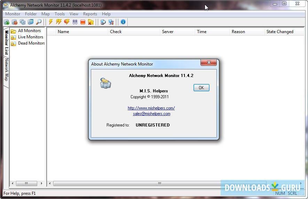Image resolution: width=308 pixels, height=199 pixels.
Task: Click the UNREGISTERED registration text
Action: [153, 125]
